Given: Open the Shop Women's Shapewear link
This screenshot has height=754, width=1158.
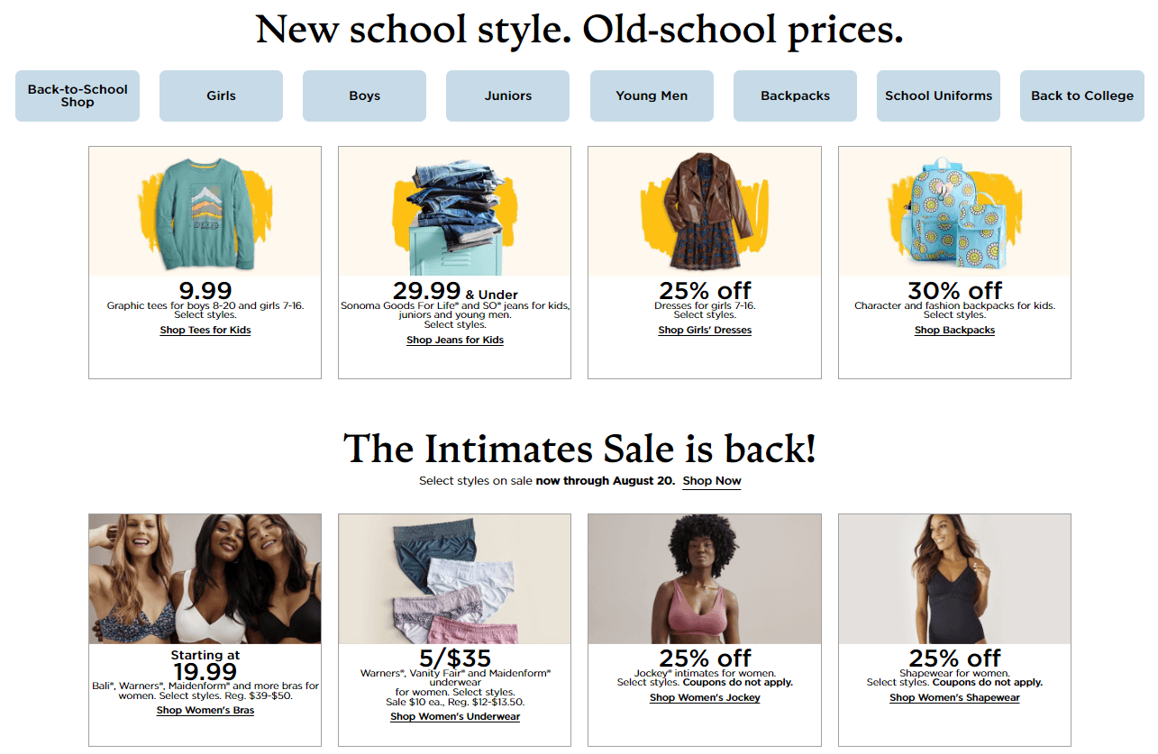Looking at the screenshot, I should pyautogui.click(x=954, y=698).
